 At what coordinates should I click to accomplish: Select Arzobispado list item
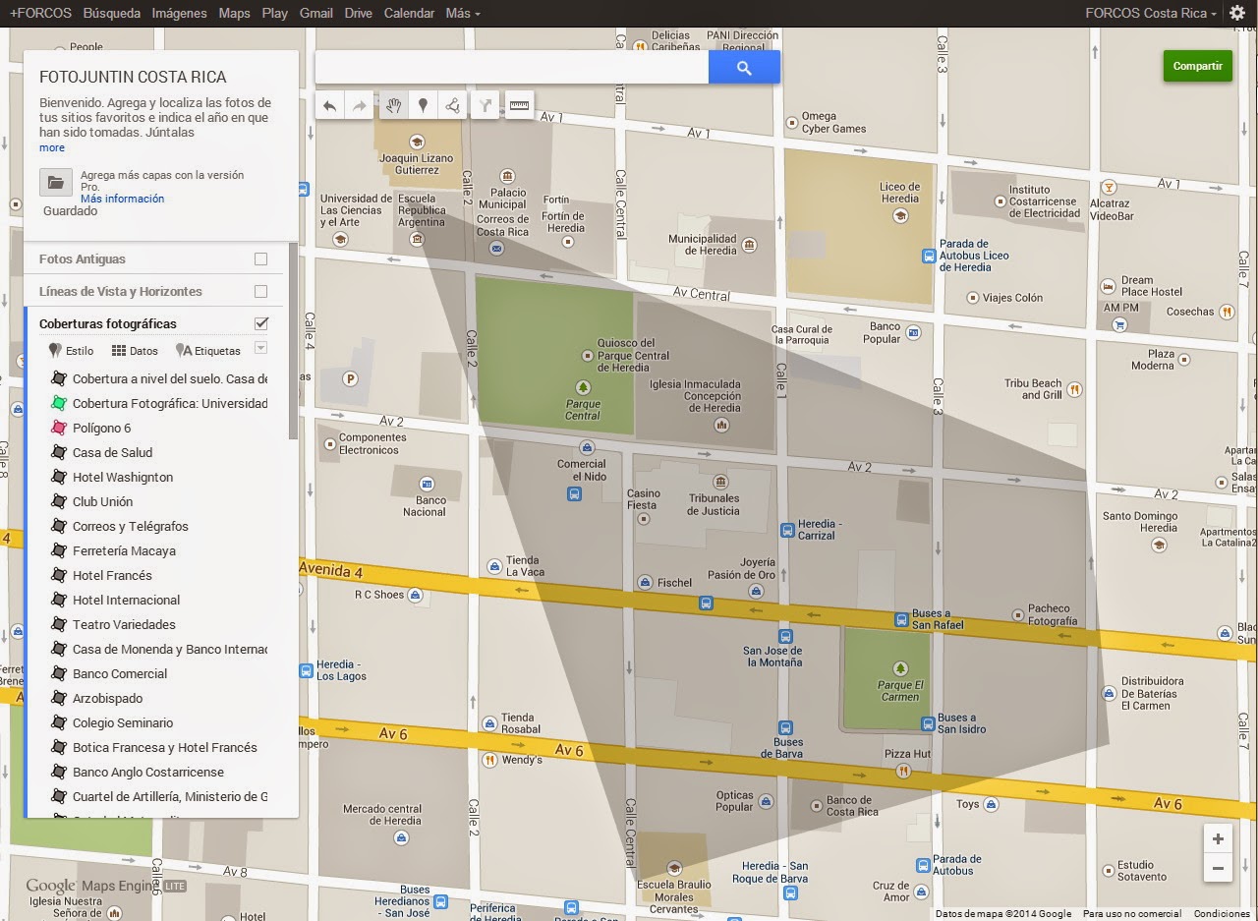pos(107,698)
